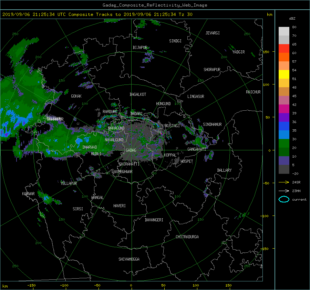
Task: Select the light blue 30 dBZ color swatch
Action: coord(284,134)
